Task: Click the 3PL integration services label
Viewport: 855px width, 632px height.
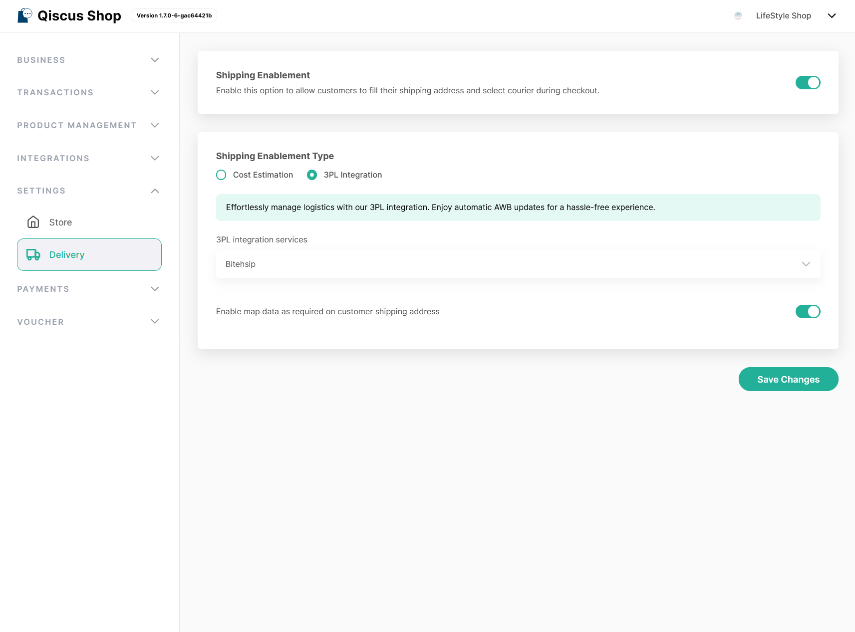Action: [x=262, y=239]
